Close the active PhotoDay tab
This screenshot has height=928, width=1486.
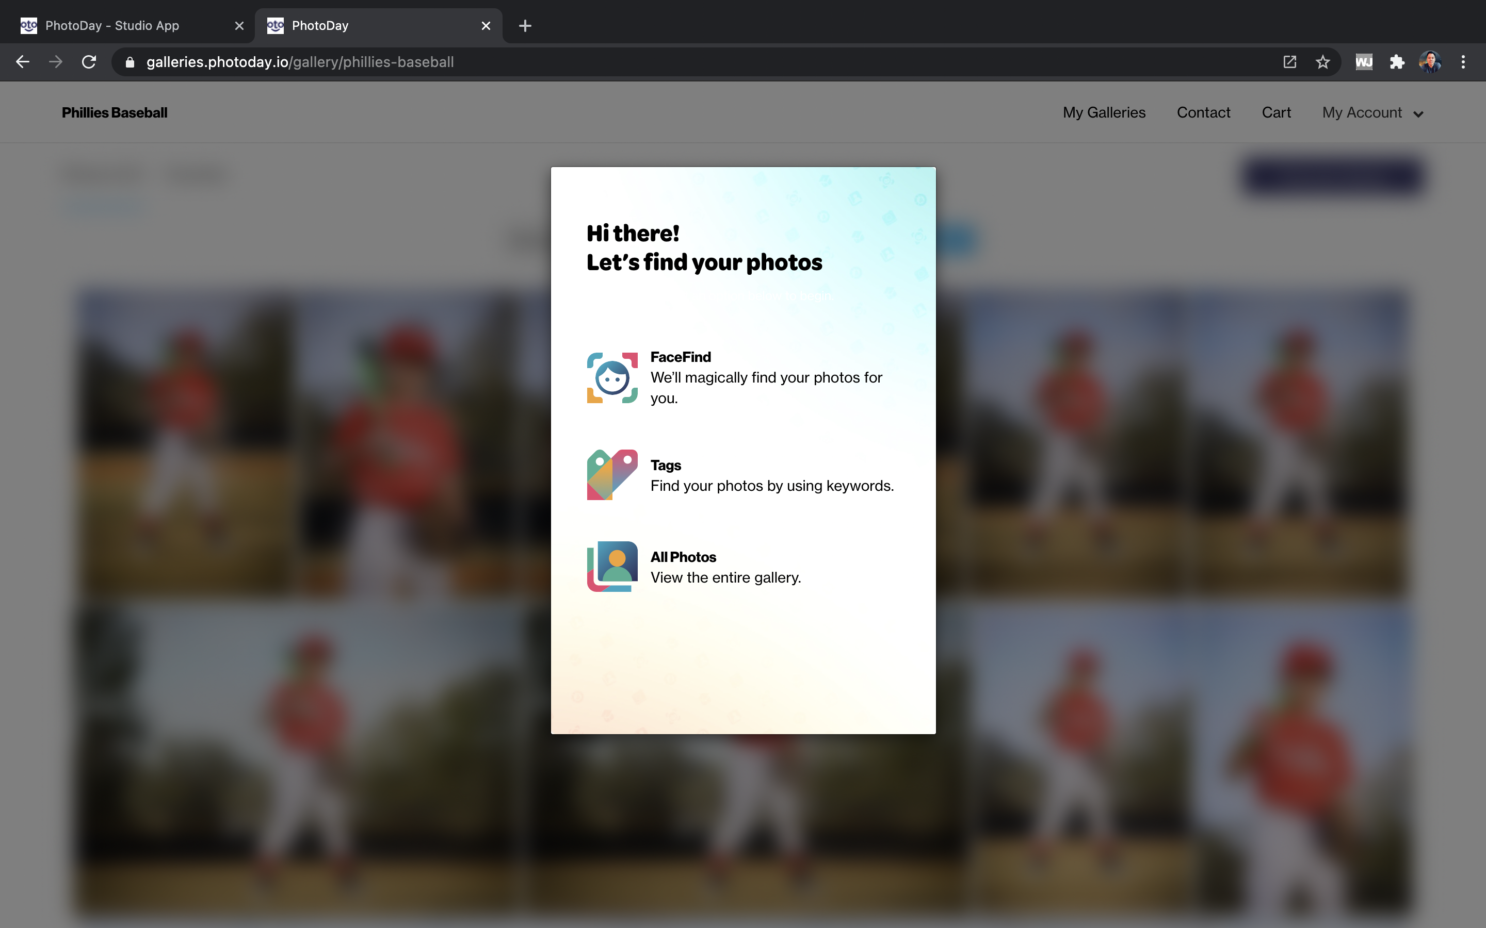point(486,26)
